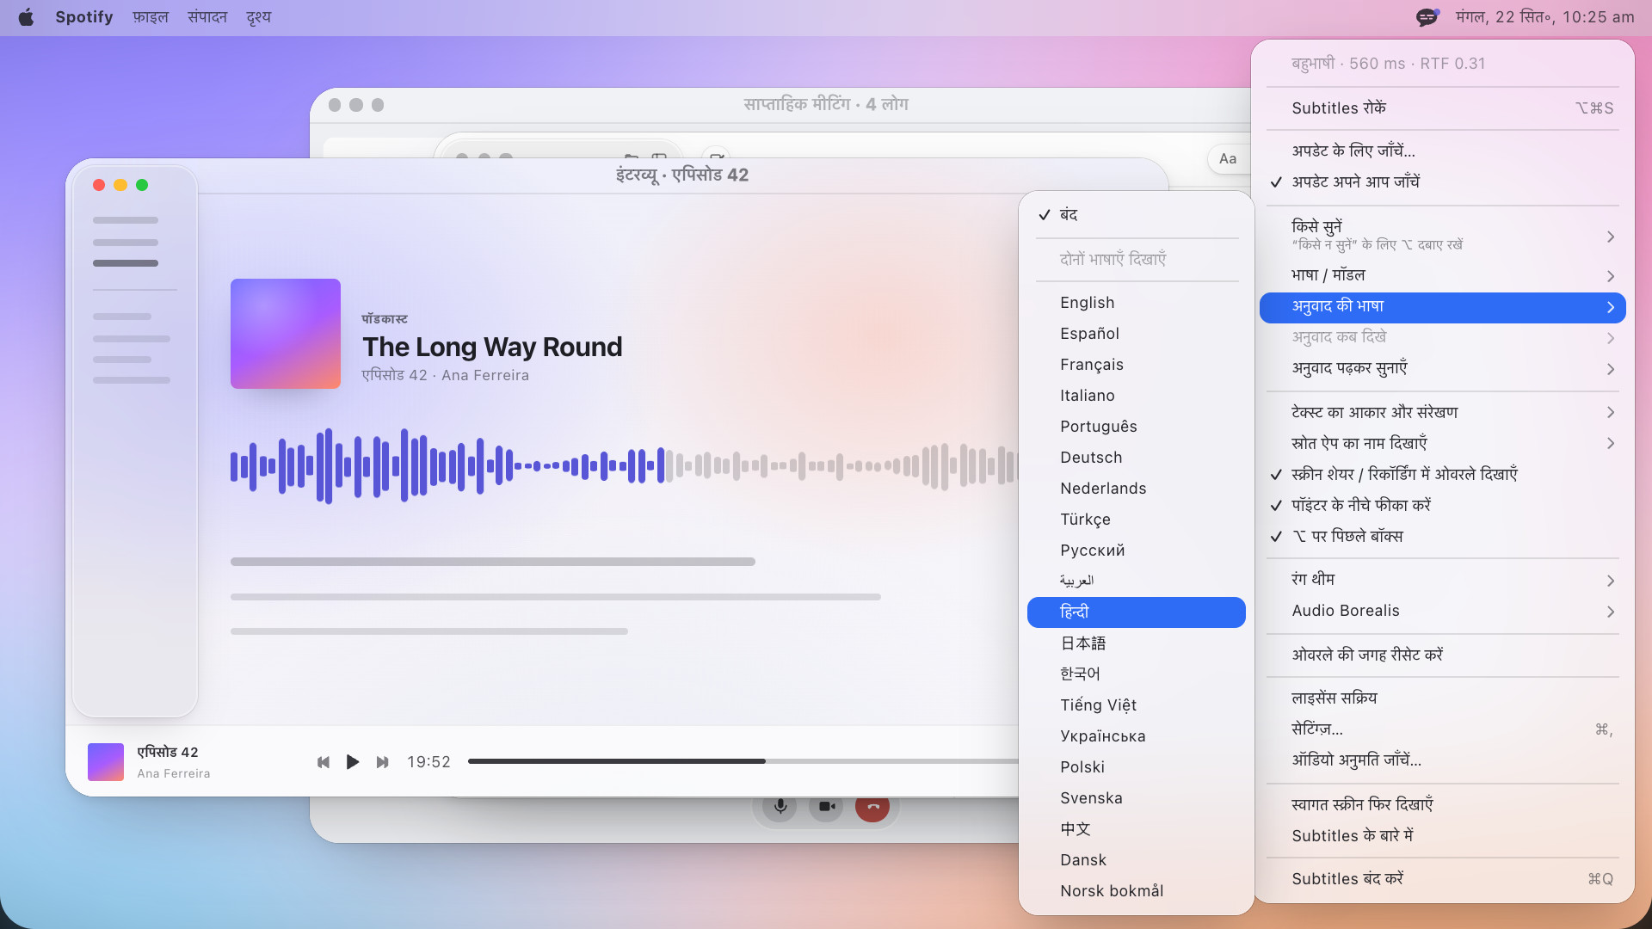Select 'बंद' in the translation language submenu

tap(1137, 215)
